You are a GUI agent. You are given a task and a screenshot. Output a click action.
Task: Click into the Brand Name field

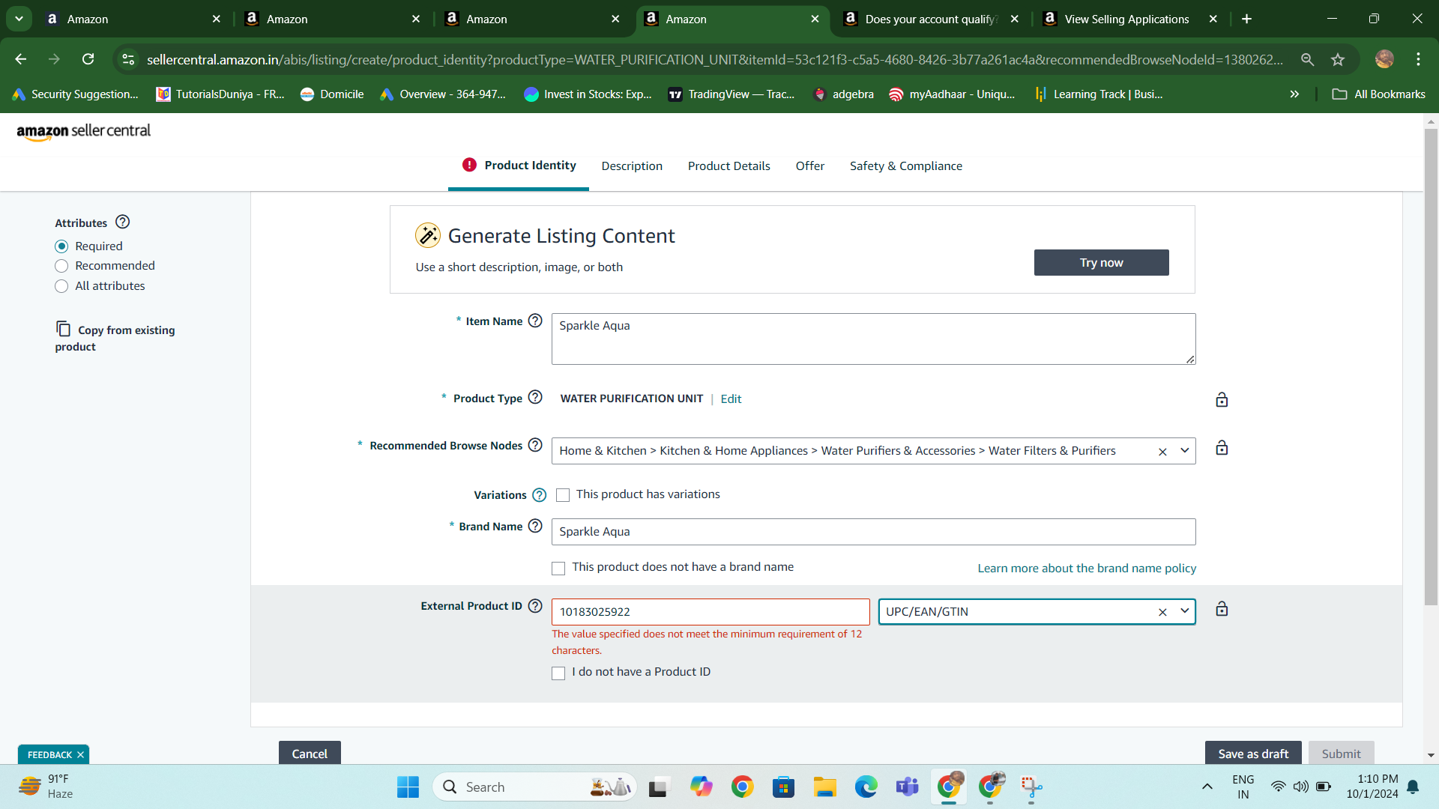(873, 532)
